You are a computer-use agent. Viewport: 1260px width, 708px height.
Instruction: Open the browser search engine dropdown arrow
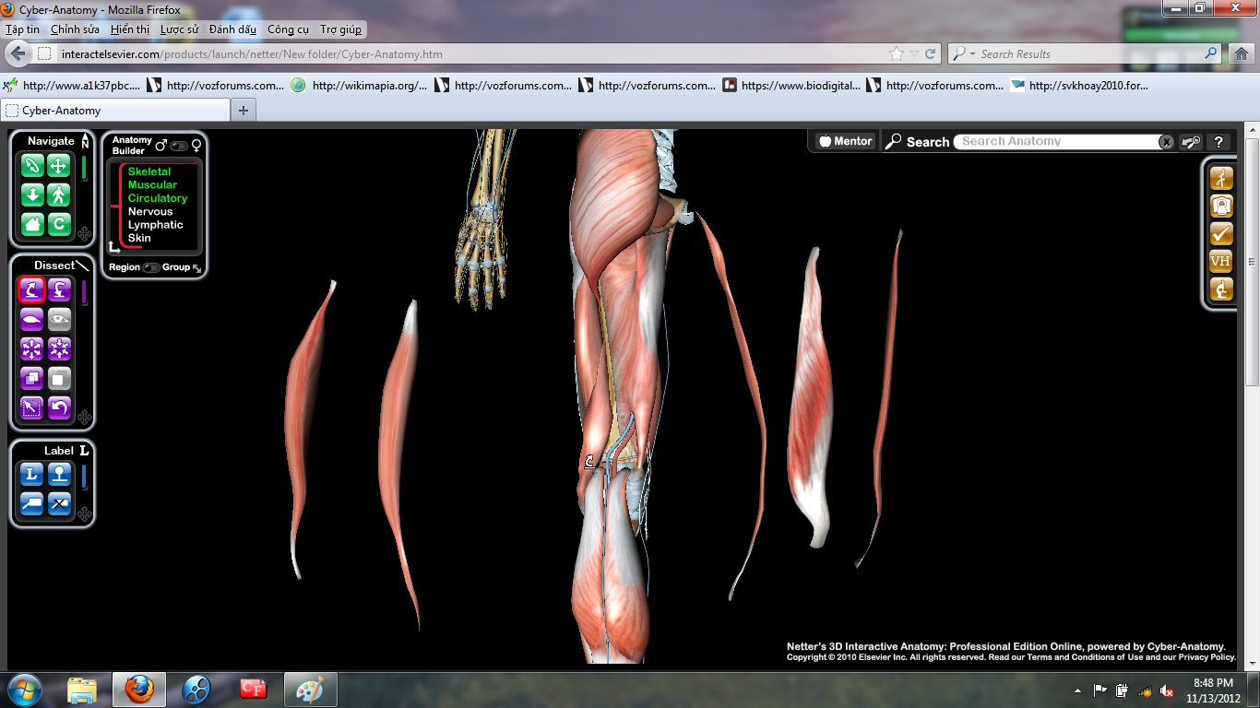(972, 54)
